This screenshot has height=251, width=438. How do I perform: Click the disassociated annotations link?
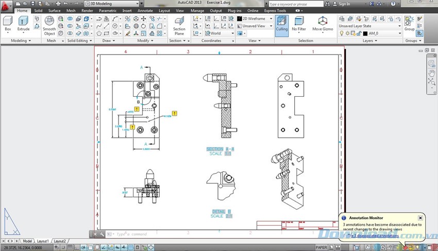pos(375,236)
